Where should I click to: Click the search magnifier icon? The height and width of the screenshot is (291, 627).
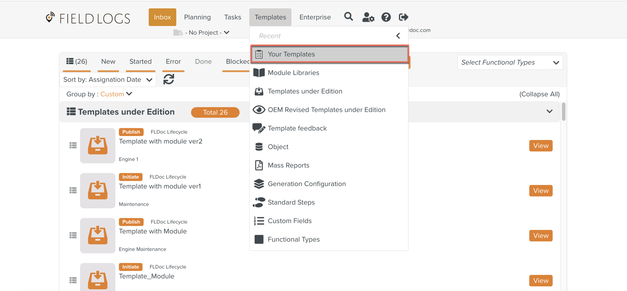(348, 17)
